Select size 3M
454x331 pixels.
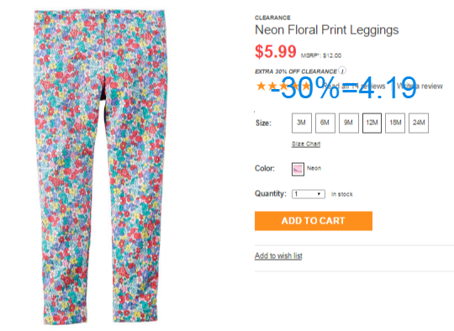302,123
